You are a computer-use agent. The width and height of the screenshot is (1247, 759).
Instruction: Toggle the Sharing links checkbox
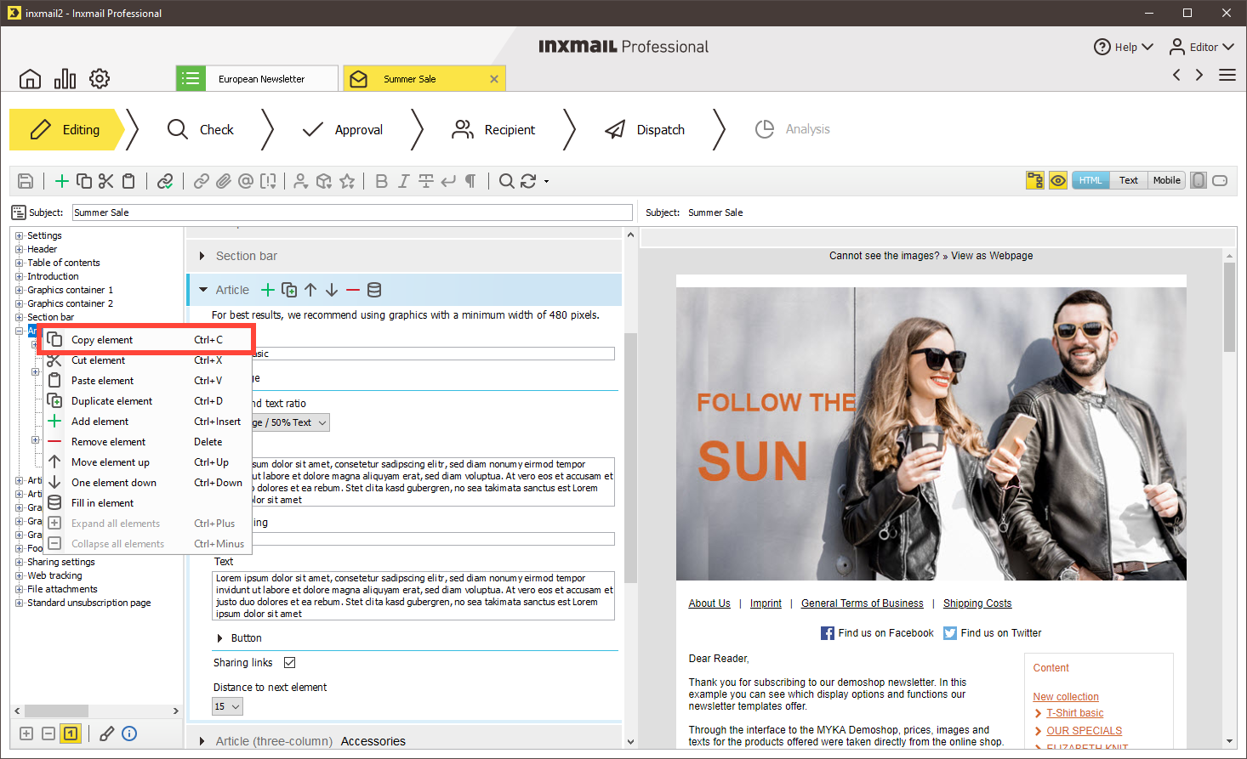coord(289,663)
